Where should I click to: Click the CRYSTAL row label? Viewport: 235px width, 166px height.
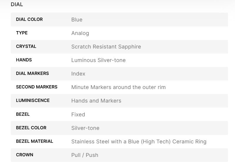26,46
